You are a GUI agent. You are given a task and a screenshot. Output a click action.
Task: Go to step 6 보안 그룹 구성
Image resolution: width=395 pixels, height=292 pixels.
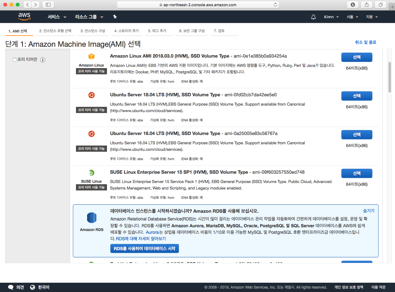[x=192, y=31]
